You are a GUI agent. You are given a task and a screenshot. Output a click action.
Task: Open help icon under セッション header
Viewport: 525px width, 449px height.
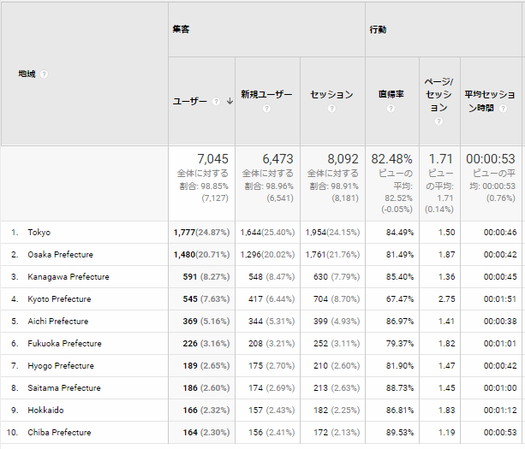pyautogui.click(x=331, y=109)
